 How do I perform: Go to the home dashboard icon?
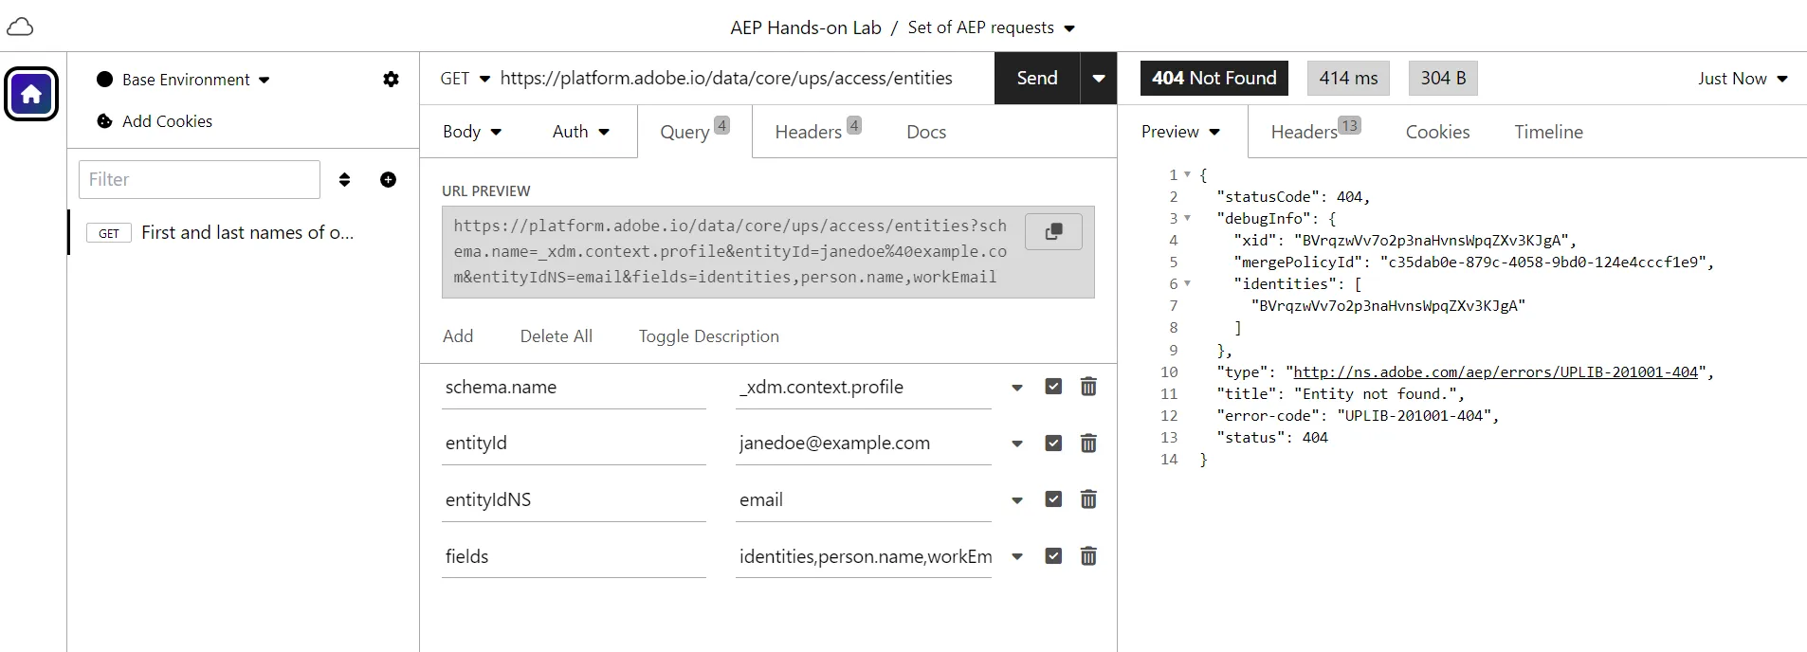coord(31,94)
